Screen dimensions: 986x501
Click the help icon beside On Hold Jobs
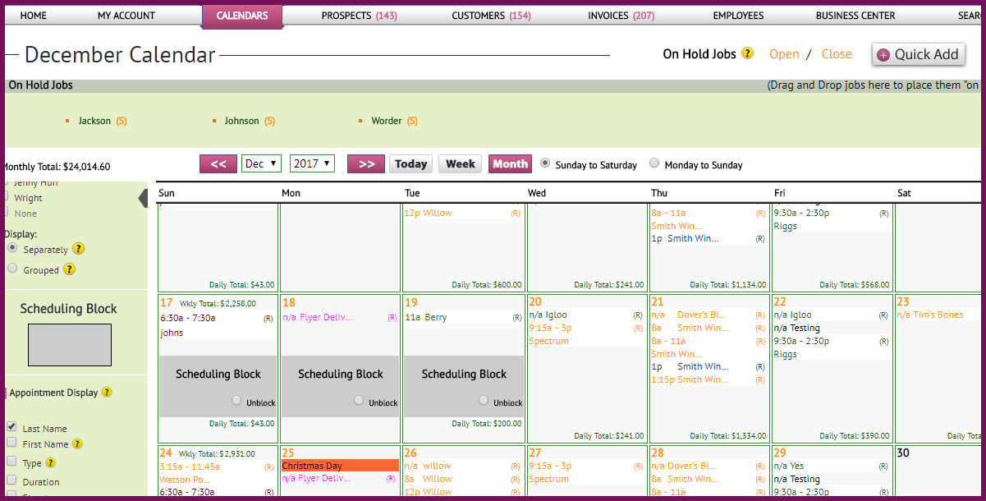(747, 53)
